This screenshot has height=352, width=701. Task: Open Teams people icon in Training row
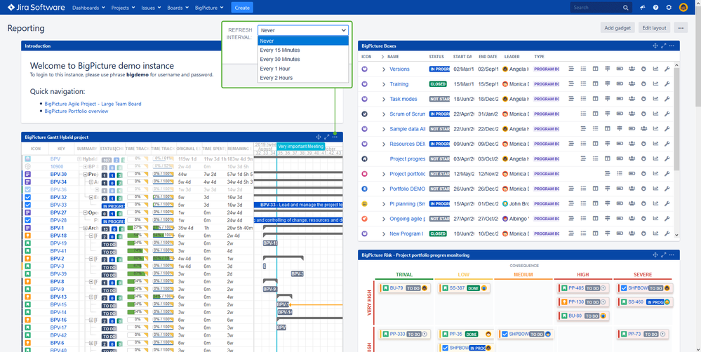[x=632, y=84]
